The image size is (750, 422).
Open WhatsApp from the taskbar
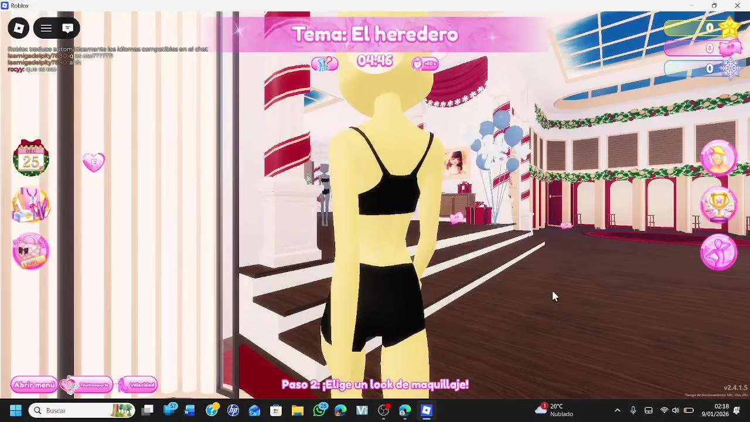point(319,410)
